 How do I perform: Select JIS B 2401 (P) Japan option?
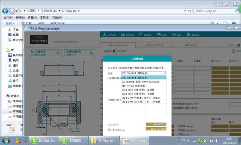144,98
